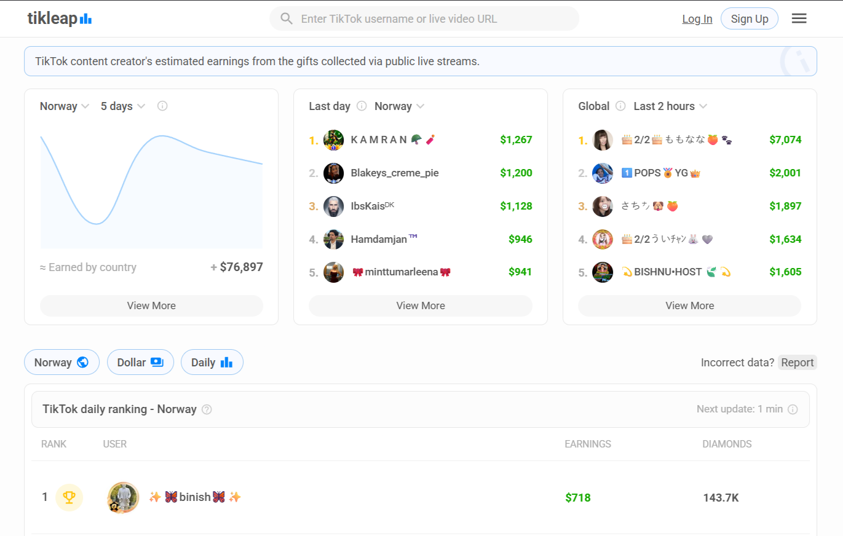Click the search magnifier icon
Screen dimensions: 843x536
pos(287,18)
